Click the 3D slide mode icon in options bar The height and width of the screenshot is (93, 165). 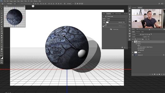(x=80, y=4)
